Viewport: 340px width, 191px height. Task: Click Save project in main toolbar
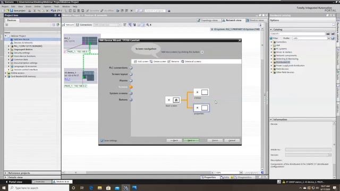(x=18, y=11)
